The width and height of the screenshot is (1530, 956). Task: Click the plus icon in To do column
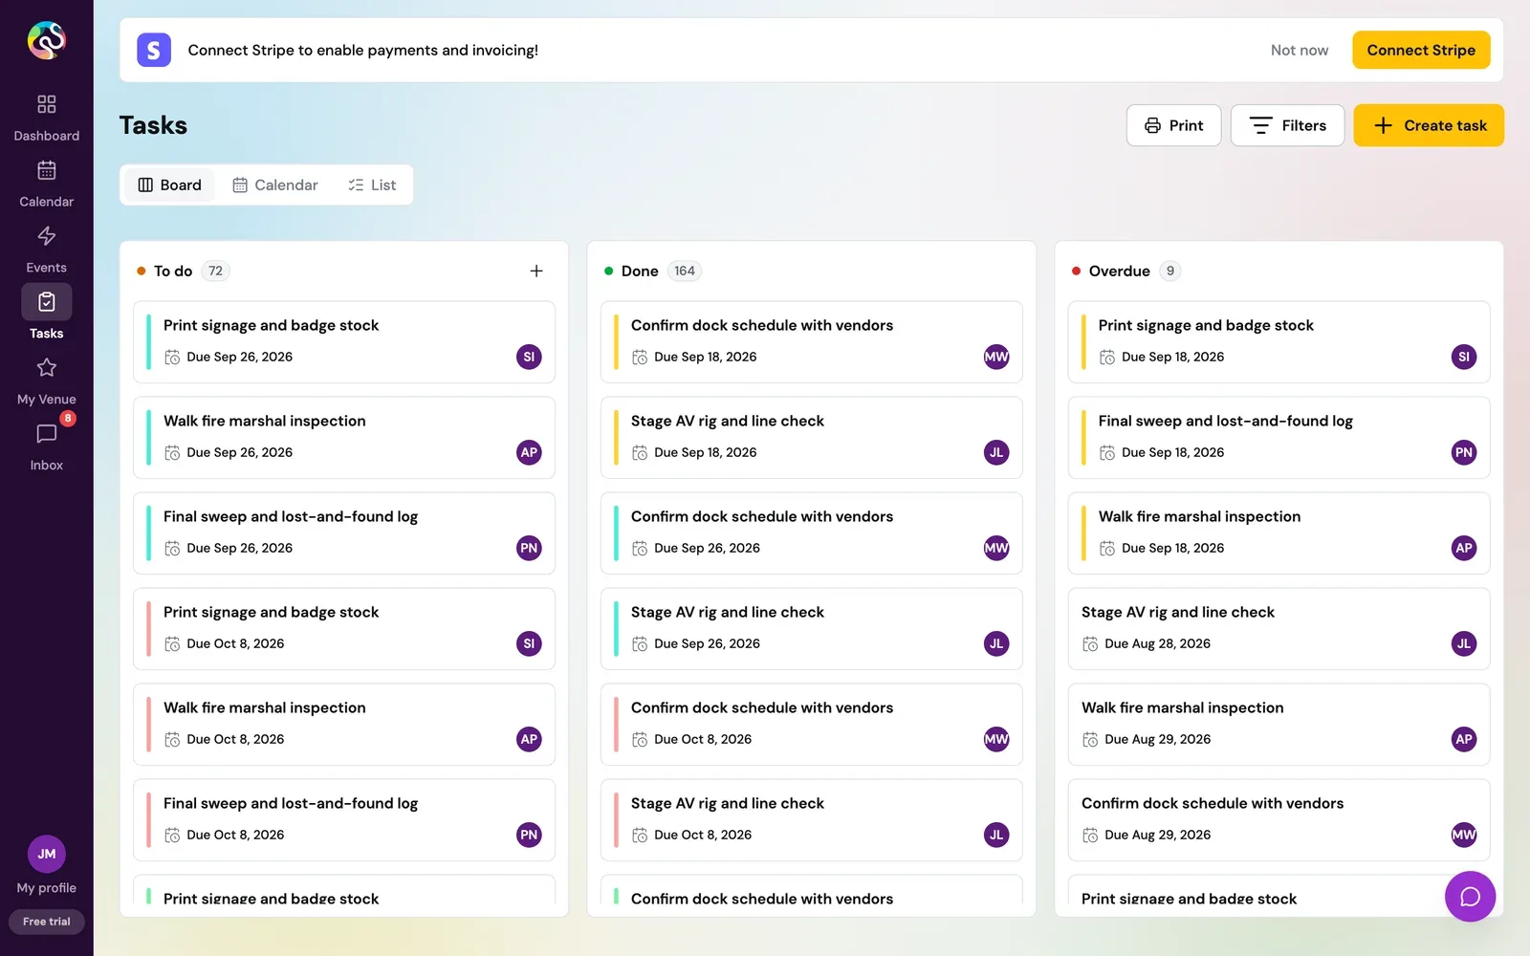[x=536, y=271]
